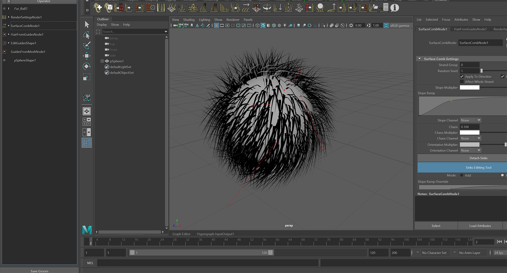Viewport: 507px width, 273px height.
Task: Select the Add mode radio button
Action: (x=462, y=175)
